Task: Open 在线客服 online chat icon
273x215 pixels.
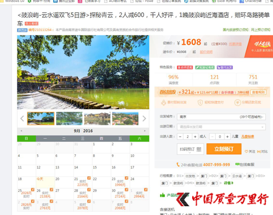Action: coord(237,164)
